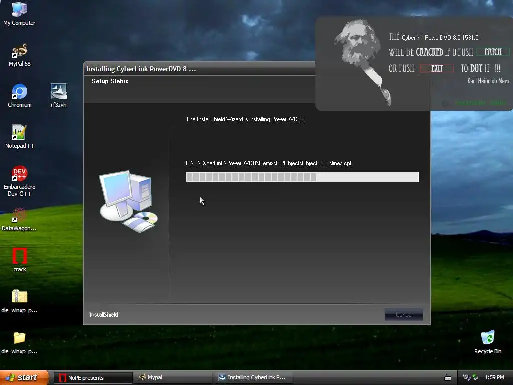The image size is (513, 385).
Task: Push the red EXIT button
Action: [437, 68]
